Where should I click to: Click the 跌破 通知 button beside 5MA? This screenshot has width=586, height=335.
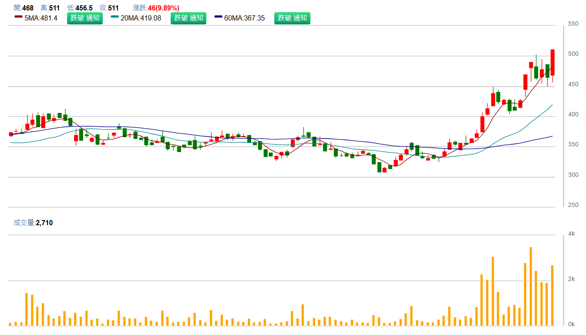click(85, 18)
